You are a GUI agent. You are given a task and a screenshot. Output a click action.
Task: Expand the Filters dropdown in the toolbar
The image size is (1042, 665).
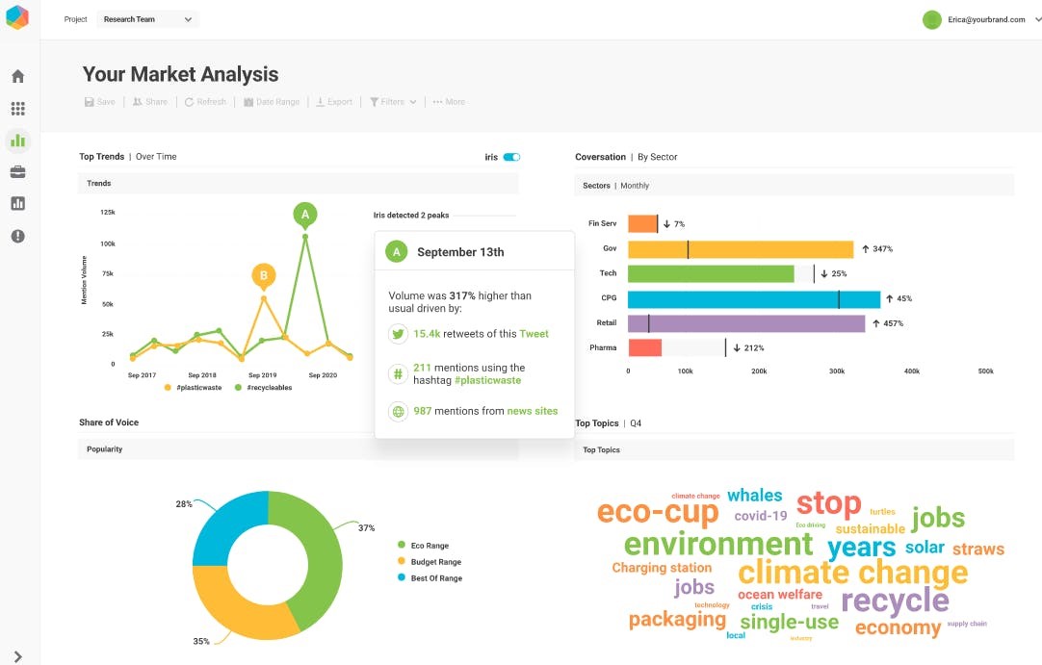pyautogui.click(x=391, y=101)
